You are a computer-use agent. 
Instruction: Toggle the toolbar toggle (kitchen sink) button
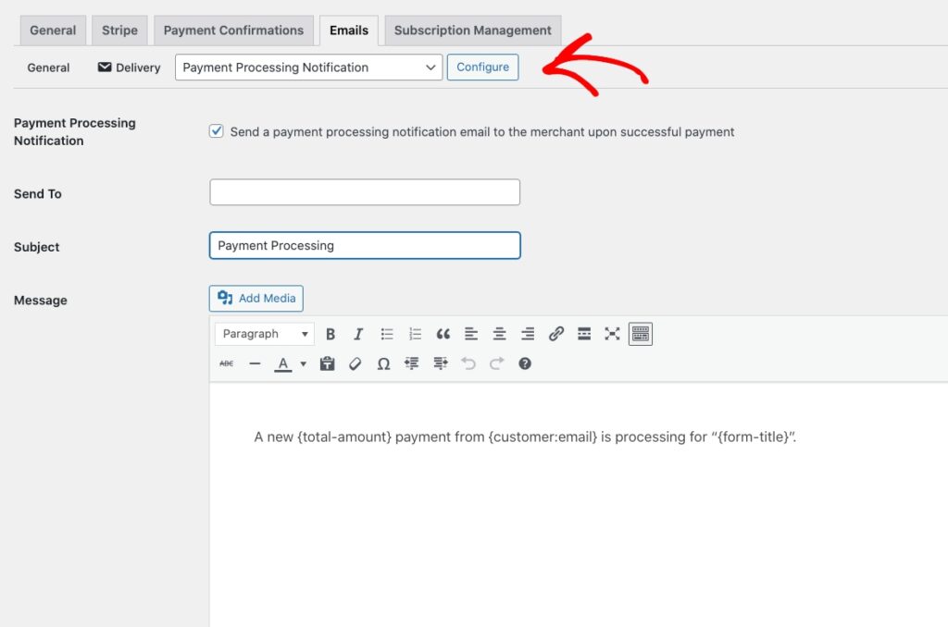click(x=641, y=334)
